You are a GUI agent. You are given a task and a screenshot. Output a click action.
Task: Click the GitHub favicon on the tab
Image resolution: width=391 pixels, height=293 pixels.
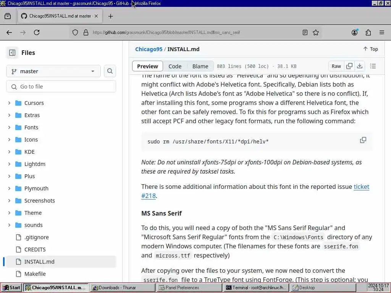[x=24, y=16]
